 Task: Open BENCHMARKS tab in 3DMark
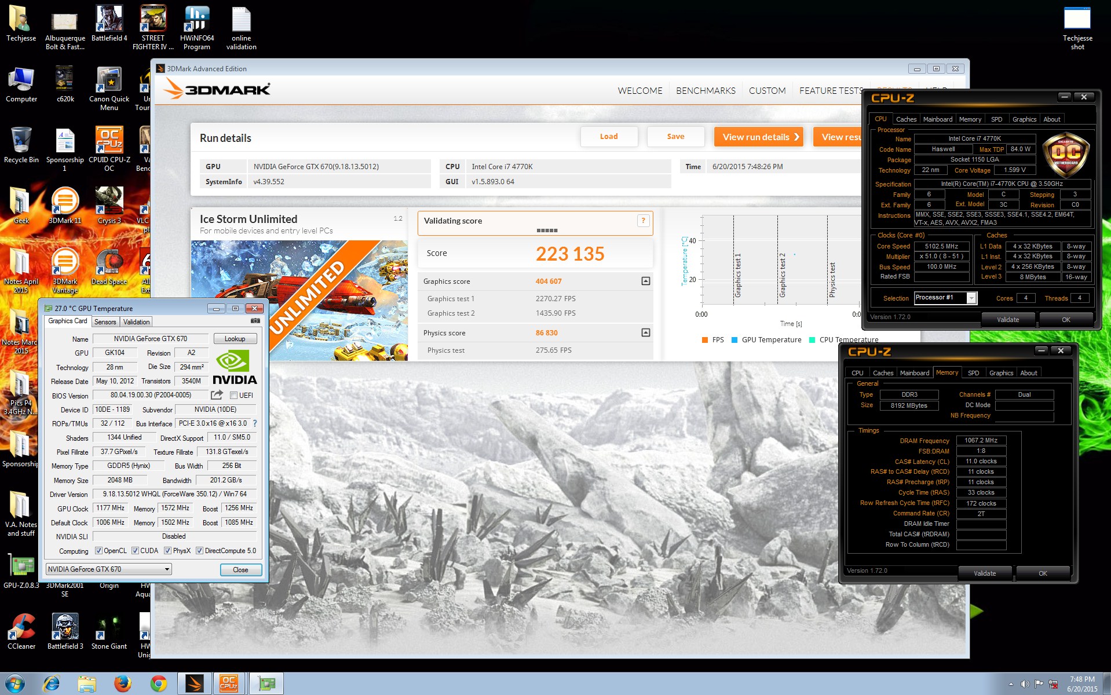click(x=706, y=91)
